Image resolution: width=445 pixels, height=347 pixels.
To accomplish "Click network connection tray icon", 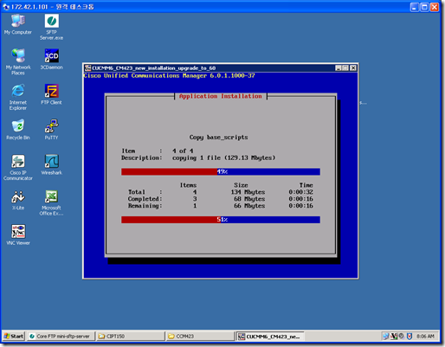I will click(386, 336).
